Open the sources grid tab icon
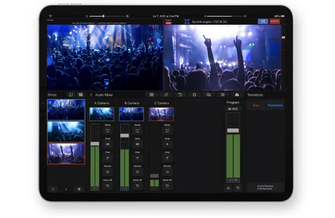This screenshot has height=218, width=335. [x=151, y=95]
